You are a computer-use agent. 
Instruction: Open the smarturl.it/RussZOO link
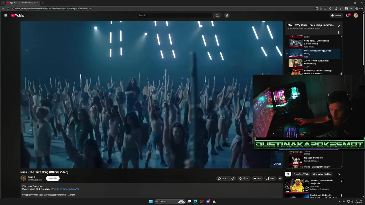click(x=67, y=189)
